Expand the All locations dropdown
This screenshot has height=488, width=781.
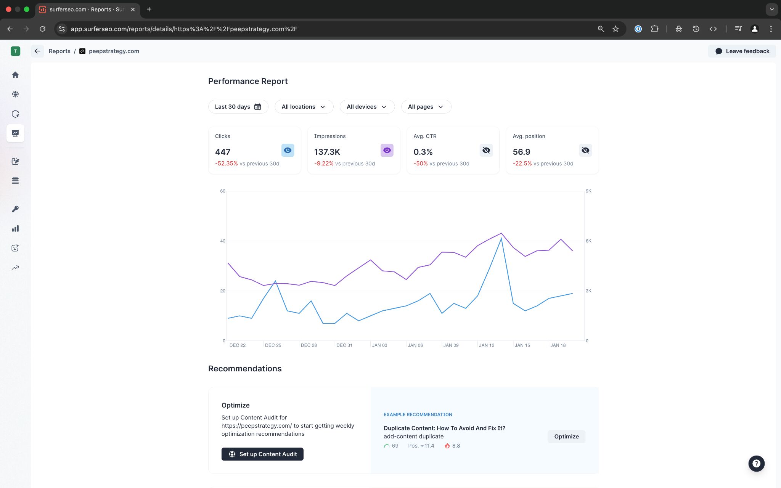point(304,107)
